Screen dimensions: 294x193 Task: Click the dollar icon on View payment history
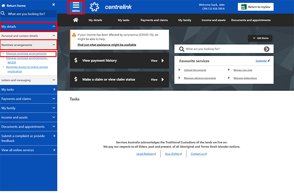[76, 60]
